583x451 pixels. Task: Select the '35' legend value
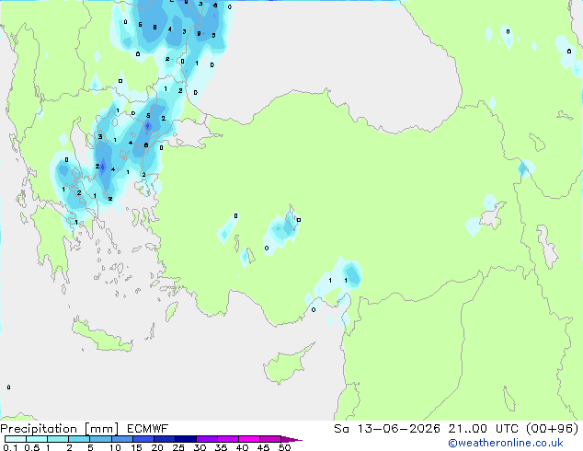click(221, 447)
